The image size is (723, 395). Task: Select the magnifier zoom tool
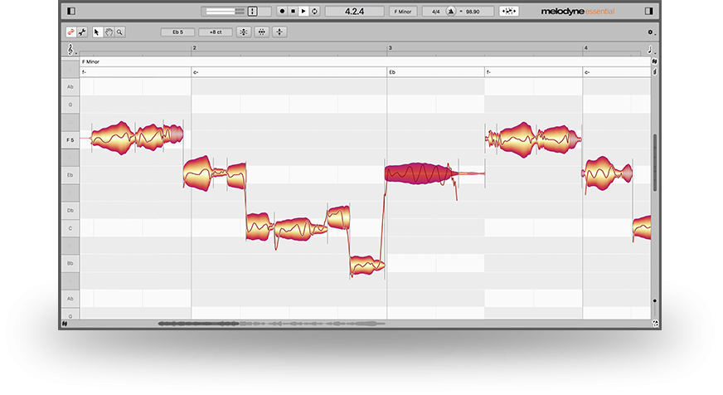(x=120, y=32)
